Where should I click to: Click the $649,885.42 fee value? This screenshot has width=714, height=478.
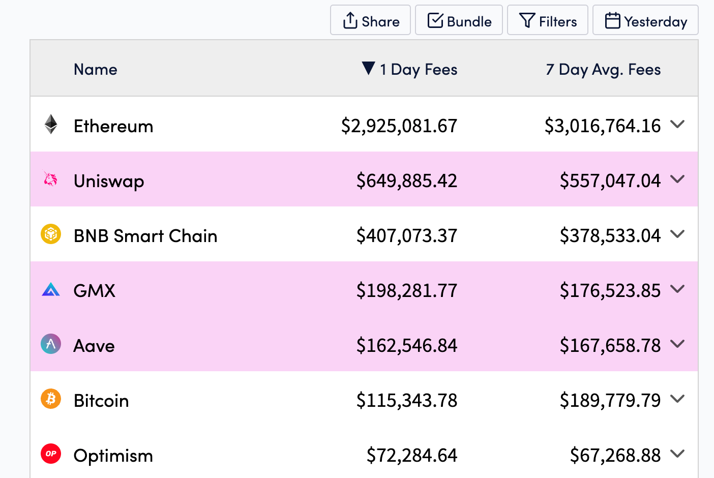407,181
